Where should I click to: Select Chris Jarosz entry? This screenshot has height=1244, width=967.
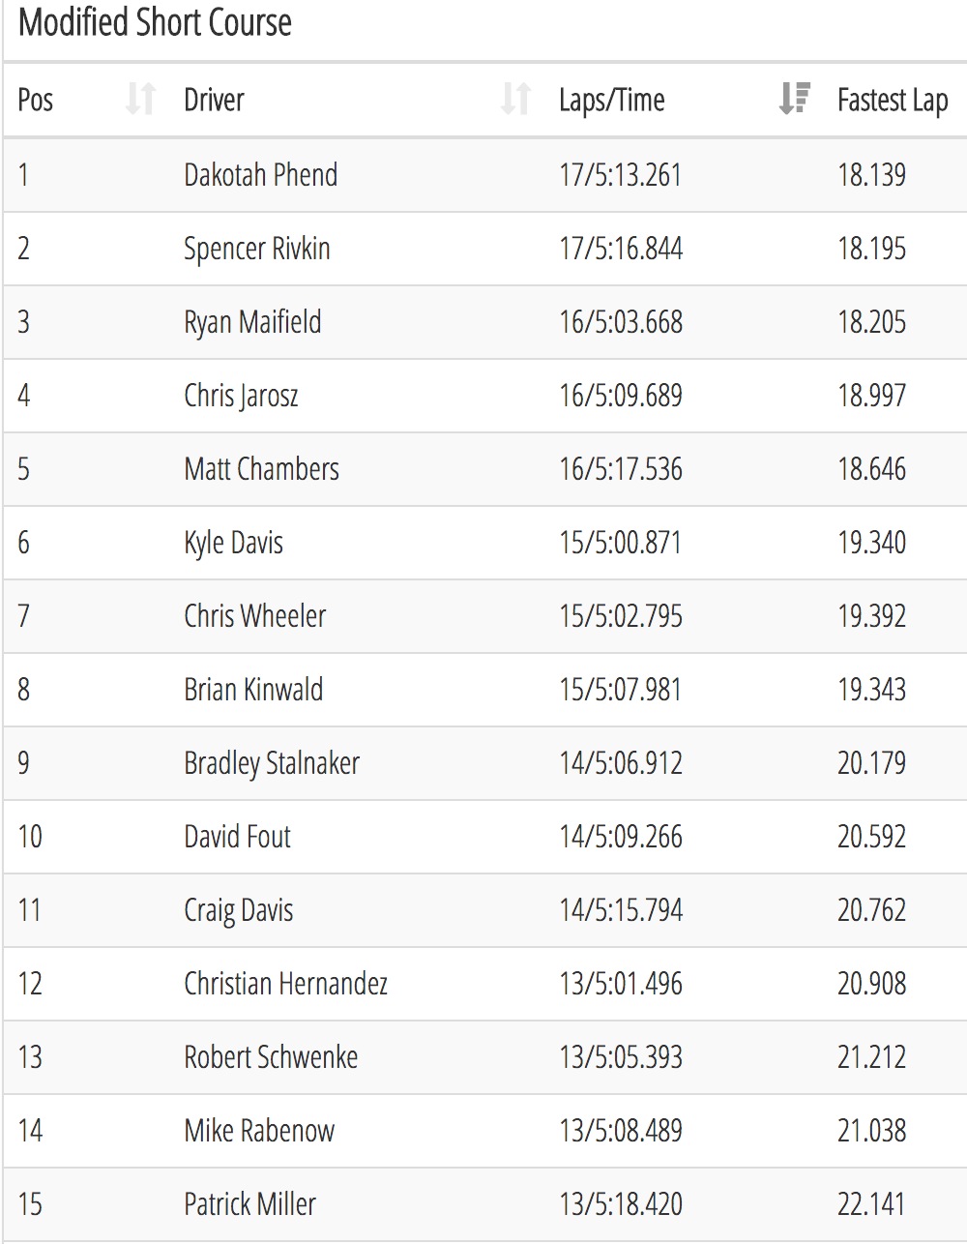pos(241,396)
